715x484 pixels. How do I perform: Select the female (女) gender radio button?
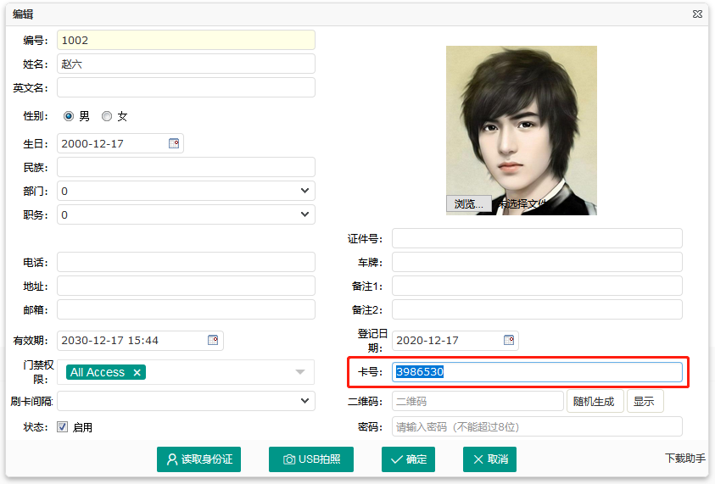107,116
